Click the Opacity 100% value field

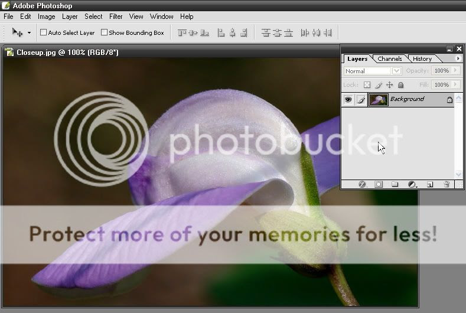tap(441, 71)
